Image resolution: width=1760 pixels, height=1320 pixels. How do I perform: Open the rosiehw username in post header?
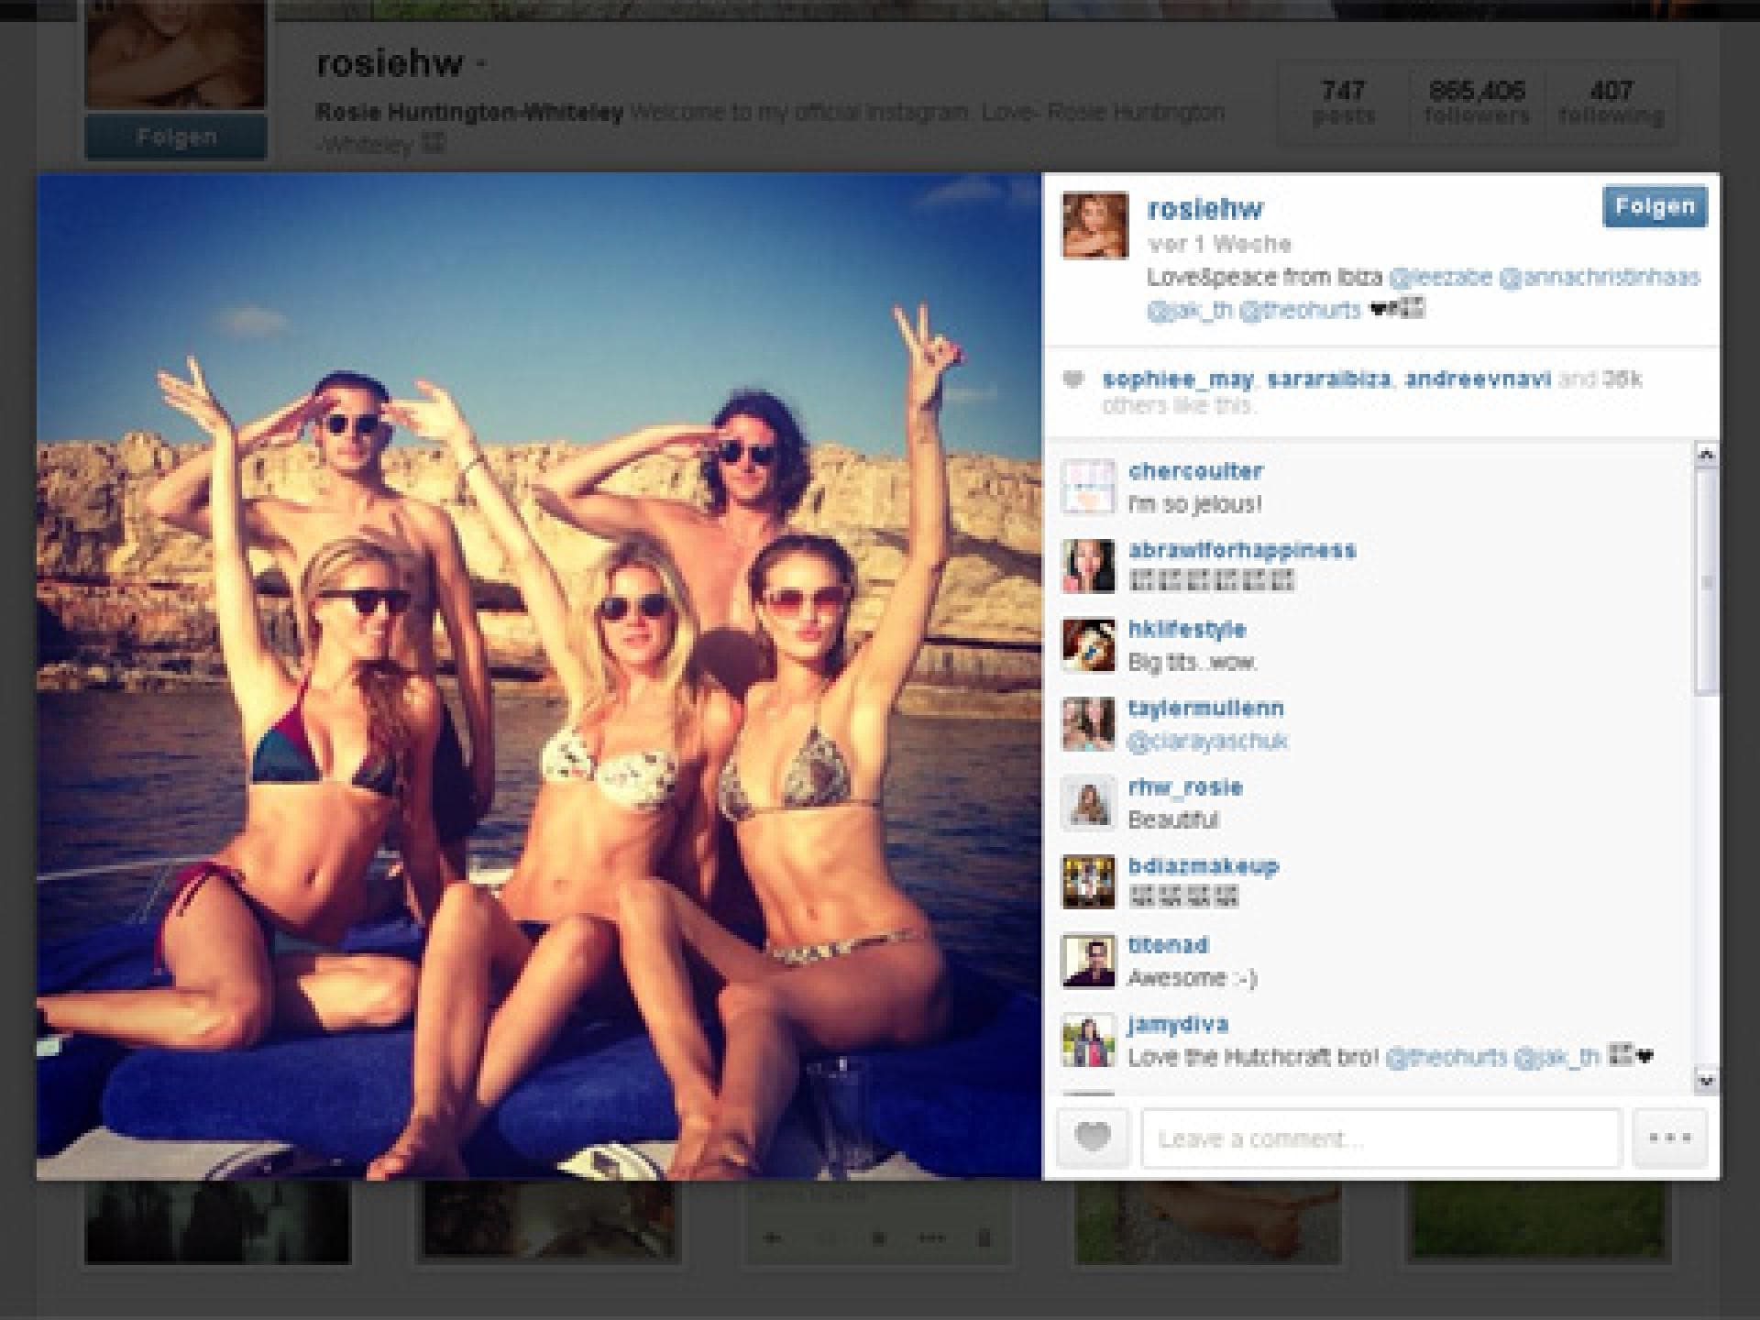(x=1204, y=209)
